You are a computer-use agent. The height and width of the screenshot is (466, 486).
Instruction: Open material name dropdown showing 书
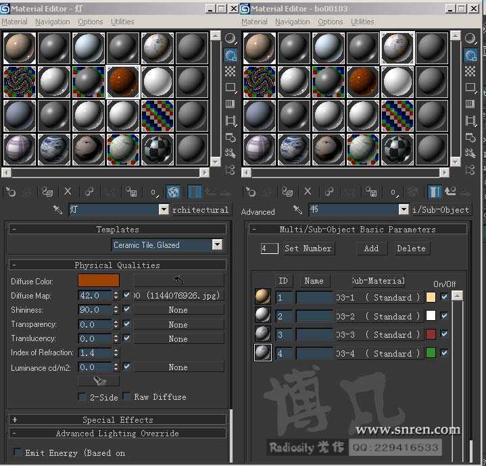[404, 210]
